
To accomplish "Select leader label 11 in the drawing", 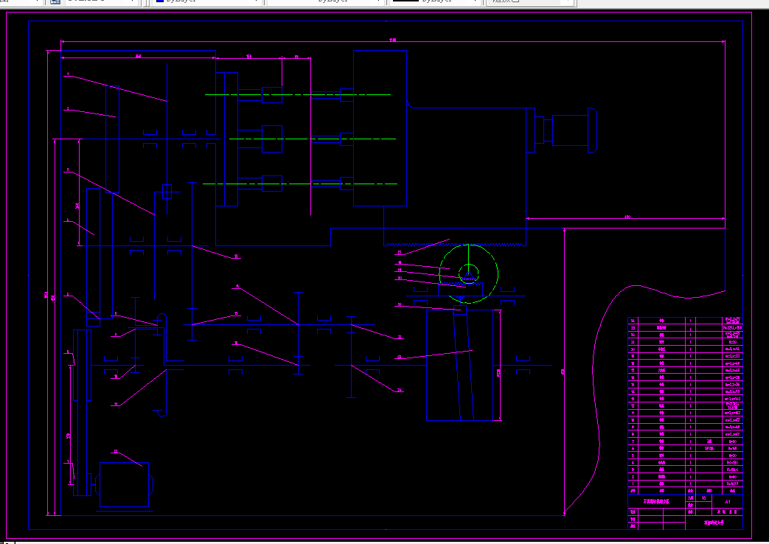I will click(116, 405).
